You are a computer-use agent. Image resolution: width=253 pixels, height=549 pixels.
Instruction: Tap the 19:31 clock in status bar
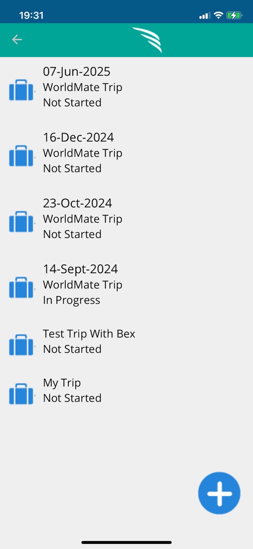(31, 15)
